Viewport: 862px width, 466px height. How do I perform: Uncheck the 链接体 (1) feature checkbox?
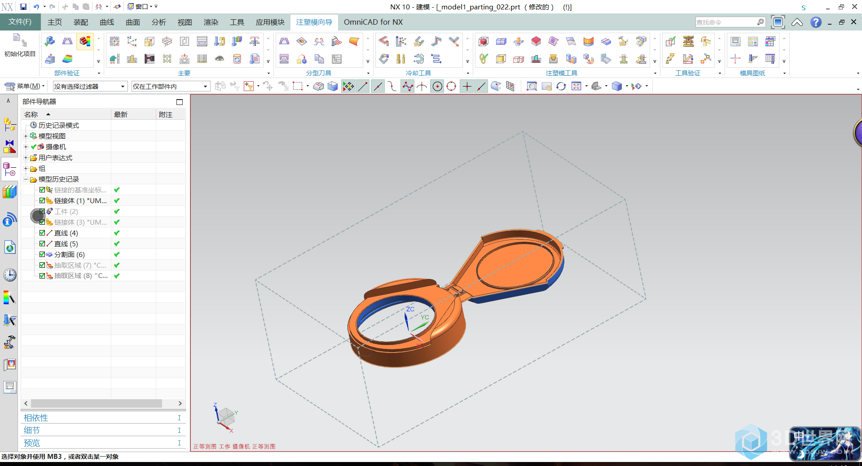(x=42, y=200)
